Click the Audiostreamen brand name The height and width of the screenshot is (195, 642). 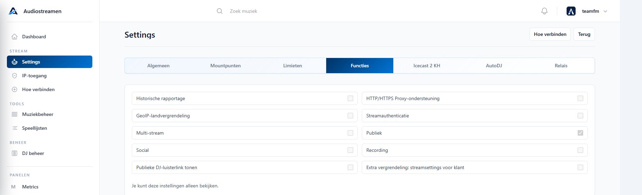(43, 11)
